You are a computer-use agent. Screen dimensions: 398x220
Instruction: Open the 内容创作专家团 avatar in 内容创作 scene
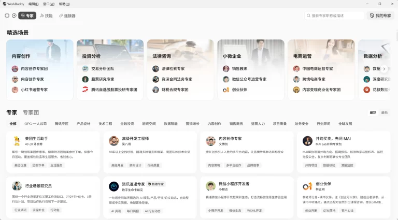(x=15, y=69)
